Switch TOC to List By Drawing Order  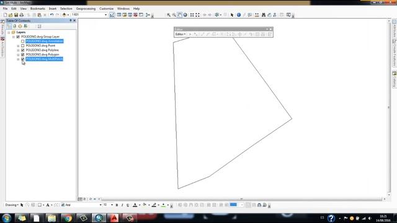9,26
